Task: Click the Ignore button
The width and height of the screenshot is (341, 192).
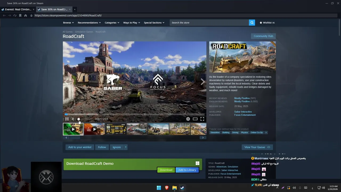Action: pyautogui.click(x=117, y=147)
